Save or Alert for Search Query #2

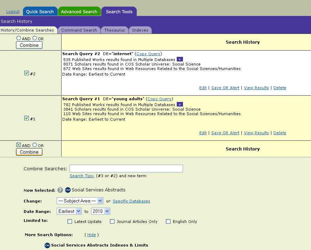[225, 88]
